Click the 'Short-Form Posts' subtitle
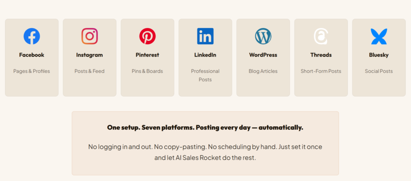 [x=321, y=71]
